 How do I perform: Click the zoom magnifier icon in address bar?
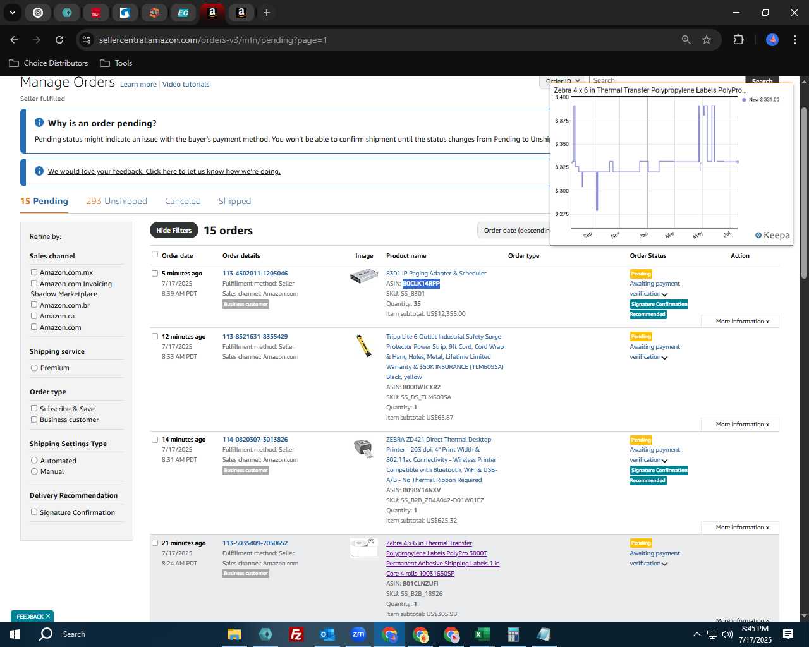(x=686, y=40)
